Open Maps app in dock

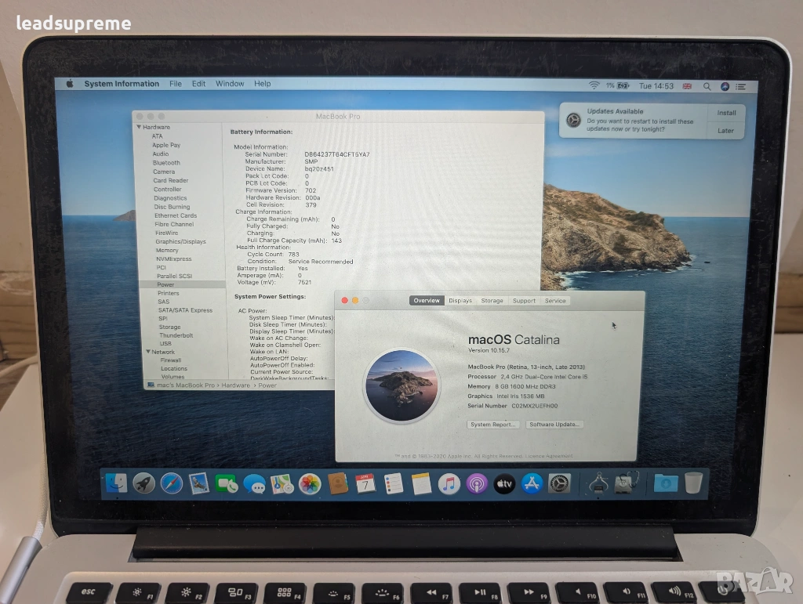tap(282, 484)
